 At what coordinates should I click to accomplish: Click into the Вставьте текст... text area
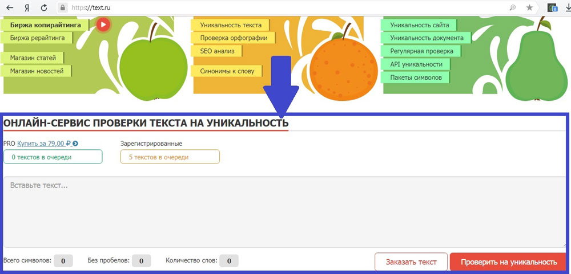pyautogui.click(x=284, y=212)
